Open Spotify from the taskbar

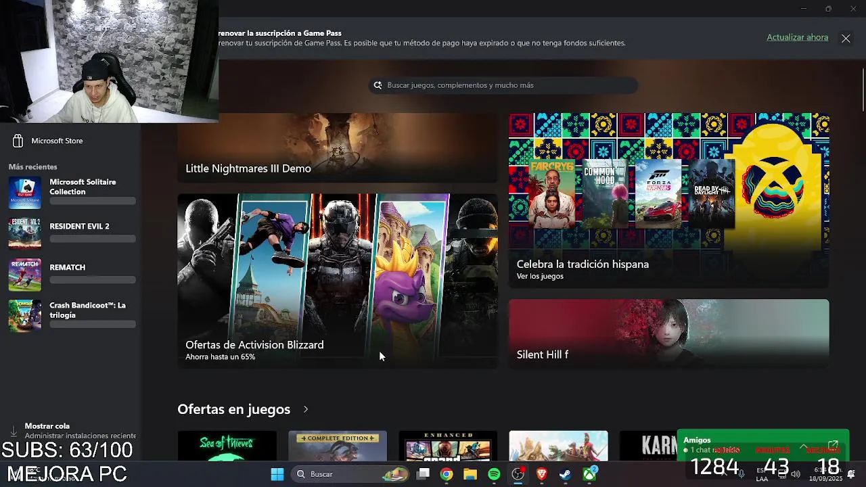(494, 474)
